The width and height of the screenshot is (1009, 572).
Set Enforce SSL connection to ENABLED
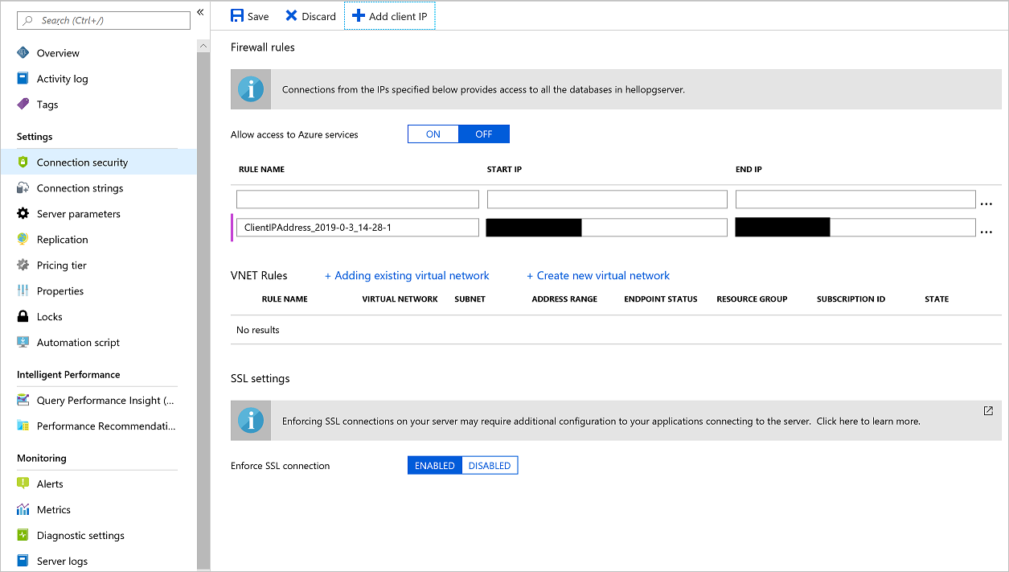pos(435,466)
